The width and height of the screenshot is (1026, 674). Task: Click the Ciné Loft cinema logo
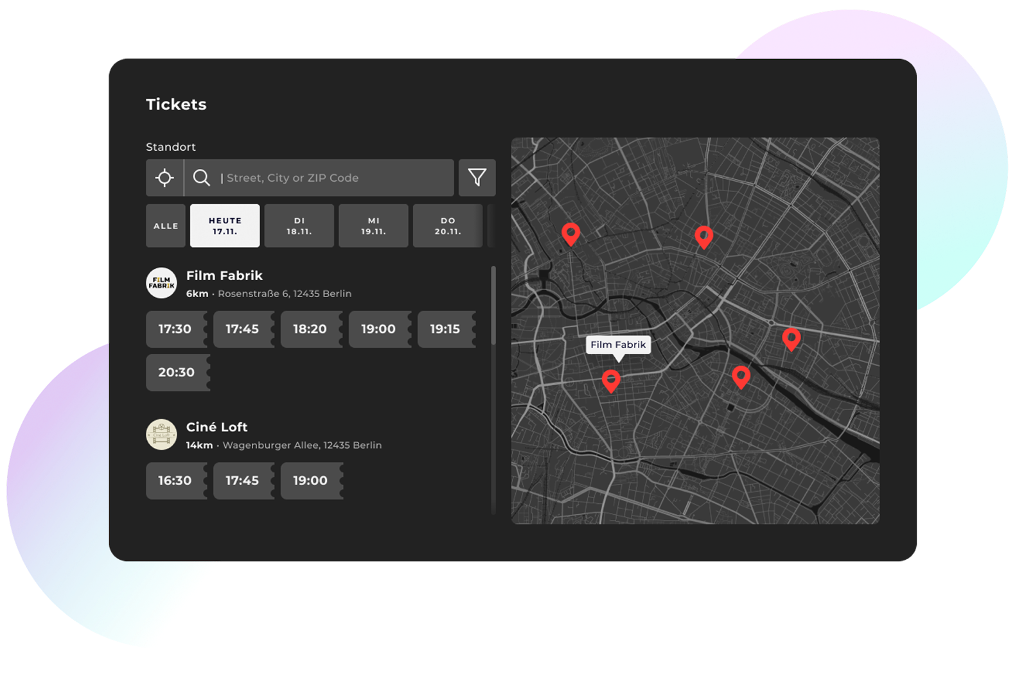click(x=161, y=435)
